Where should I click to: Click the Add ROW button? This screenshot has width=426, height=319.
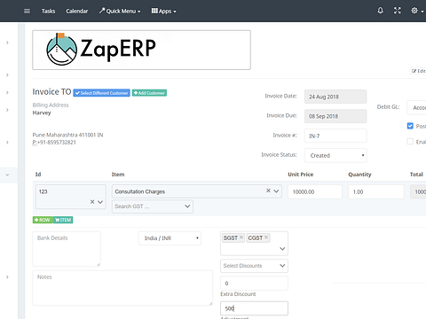[x=43, y=220]
